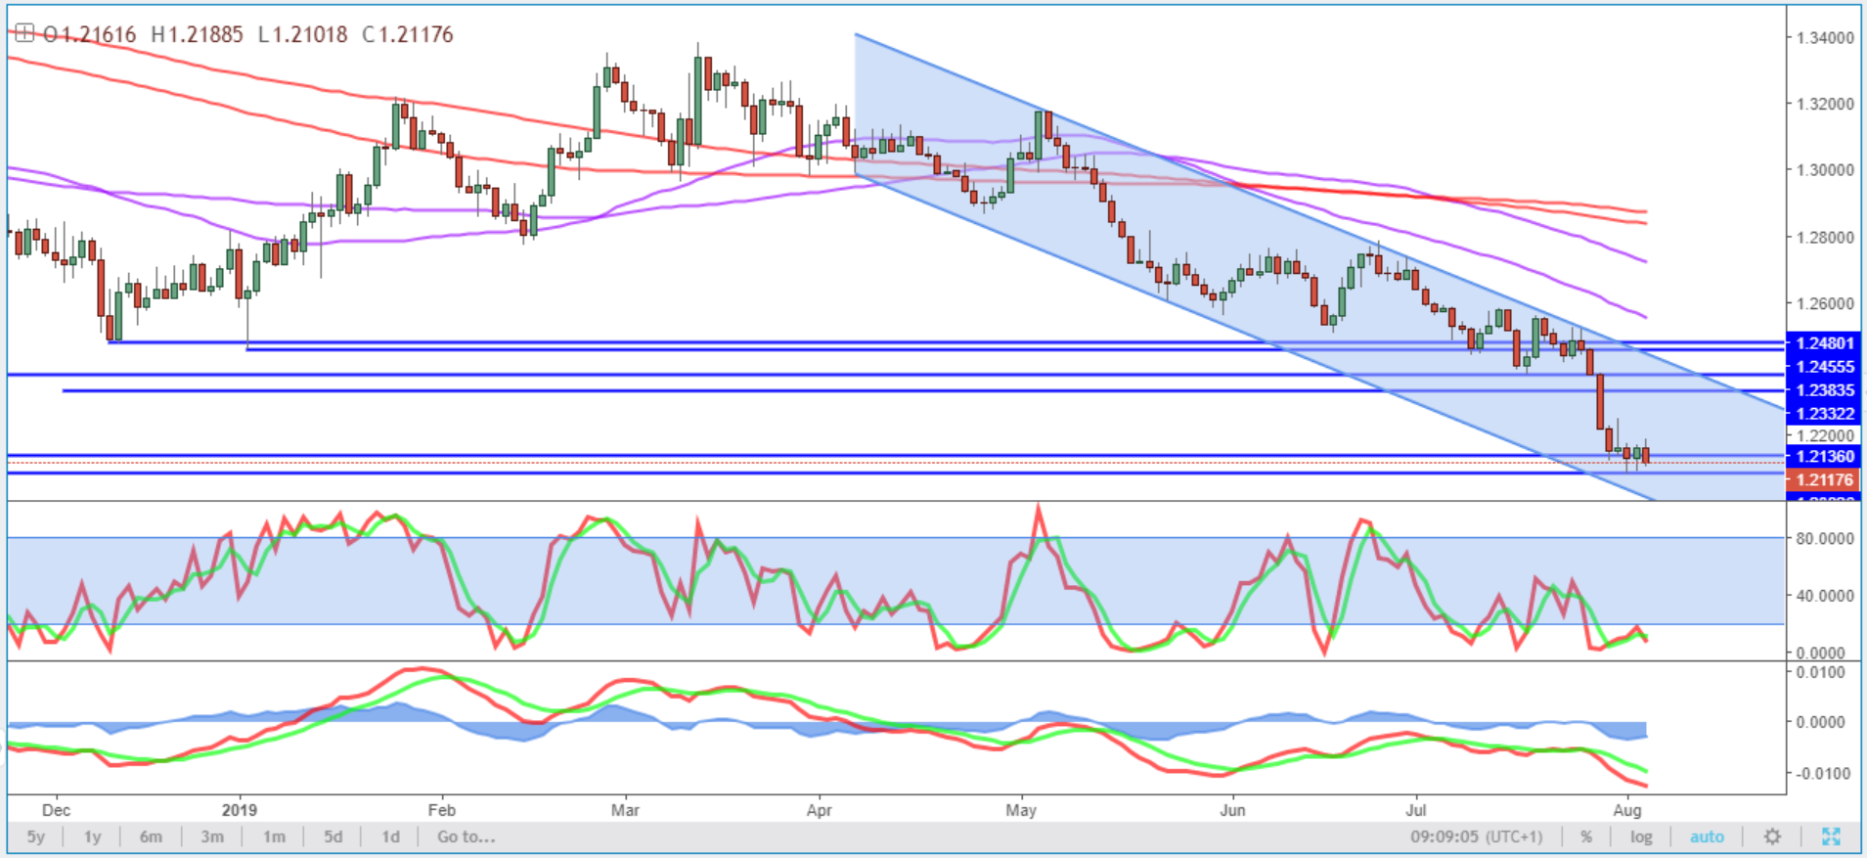Set range to 5d
Viewport: 1867px width, 858px height.
pyautogui.click(x=333, y=836)
